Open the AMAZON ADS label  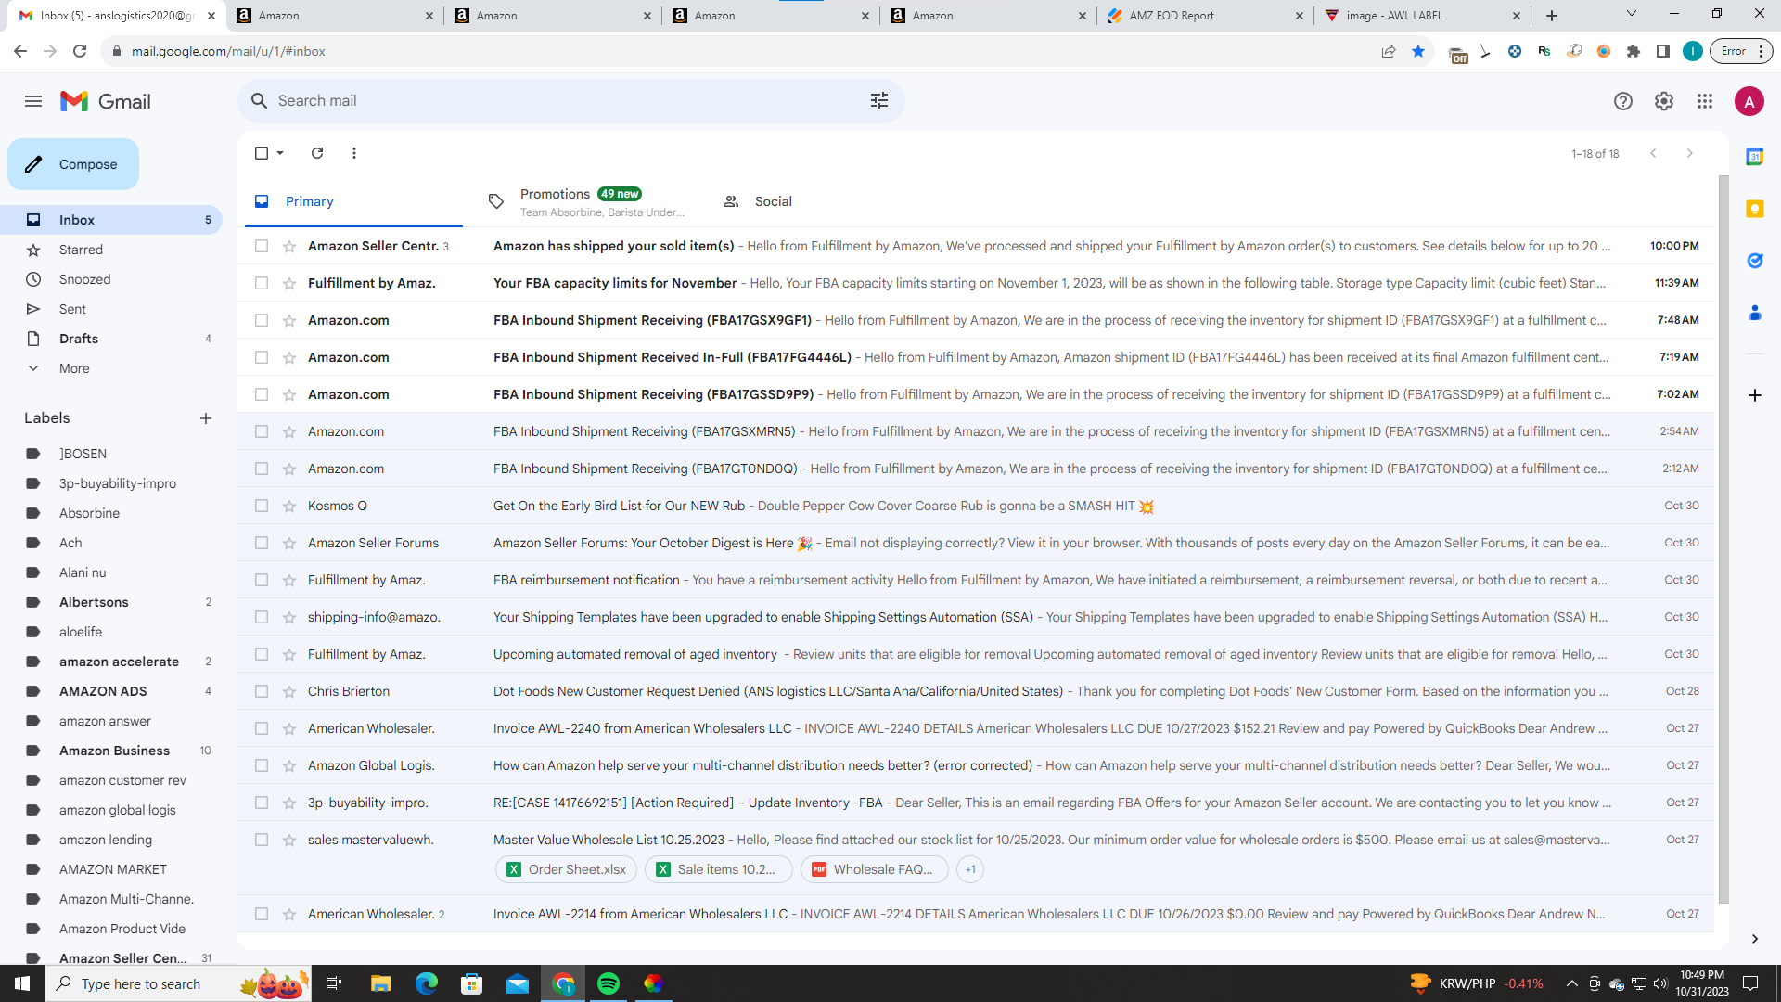point(111,691)
